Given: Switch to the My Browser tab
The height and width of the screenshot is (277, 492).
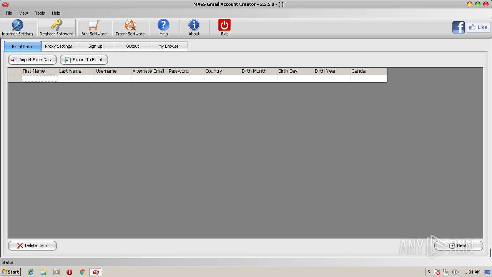Looking at the screenshot, I should [x=169, y=46].
